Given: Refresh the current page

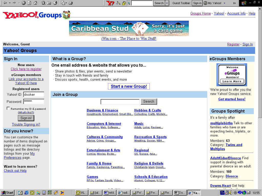Looking at the screenshot, I should [x=29, y=3].
